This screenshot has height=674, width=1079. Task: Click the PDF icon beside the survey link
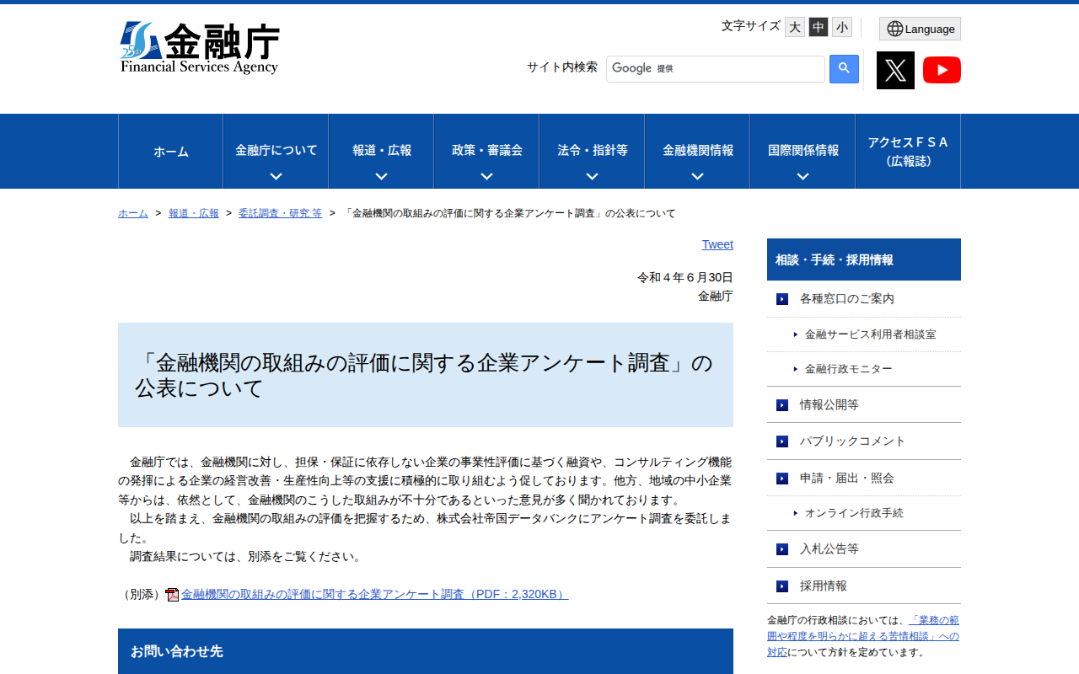point(172,593)
